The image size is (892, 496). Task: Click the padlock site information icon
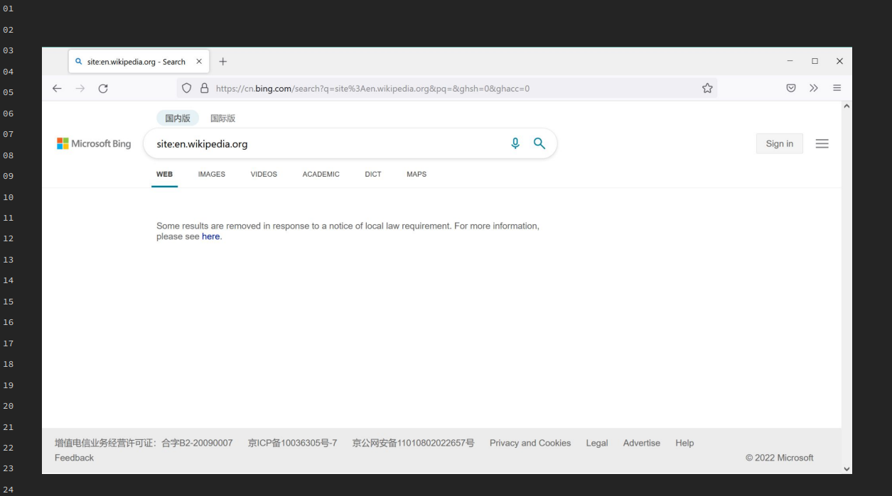coord(205,89)
